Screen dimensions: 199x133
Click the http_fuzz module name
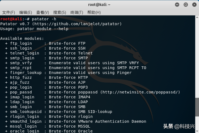[x=21, y=77]
